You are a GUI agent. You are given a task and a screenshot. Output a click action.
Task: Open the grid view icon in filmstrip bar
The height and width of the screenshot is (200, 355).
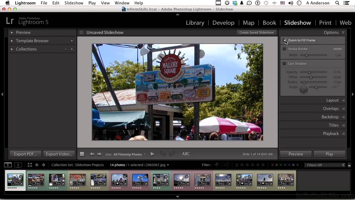pos(30,165)
